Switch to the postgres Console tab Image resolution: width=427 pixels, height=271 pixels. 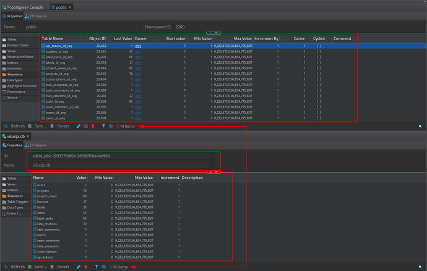[x=23, y=7]
